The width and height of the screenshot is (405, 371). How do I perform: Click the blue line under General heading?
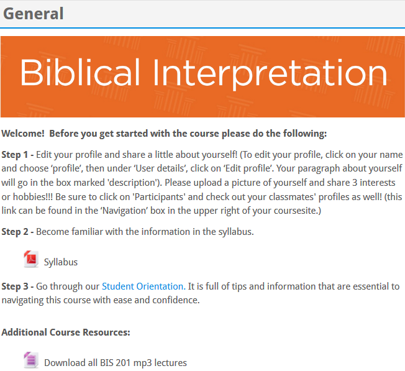click(202, 27)
